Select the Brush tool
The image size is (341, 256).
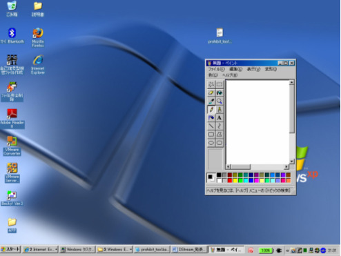[220, 110]
